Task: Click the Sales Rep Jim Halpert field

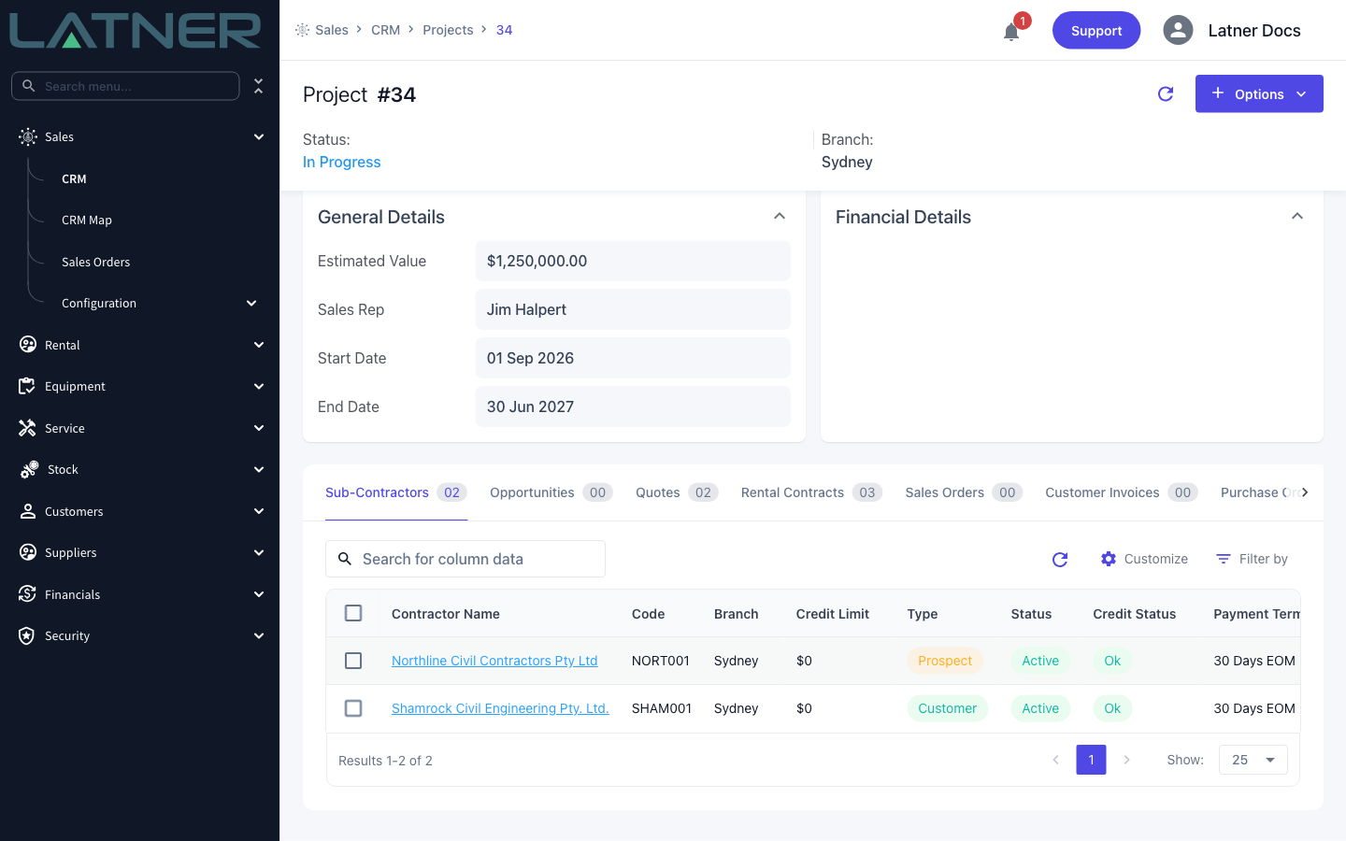Action: coord(633,309)
